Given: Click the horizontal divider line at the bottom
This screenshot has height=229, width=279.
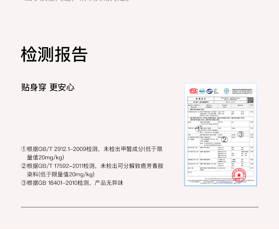Looking at the screenshot, I should [139, 207].
